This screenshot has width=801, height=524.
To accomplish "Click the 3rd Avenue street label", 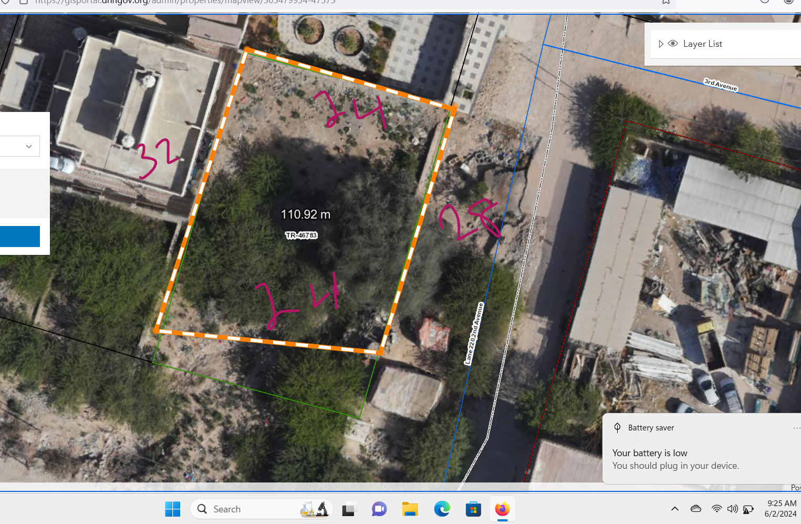I will point(721,85).
